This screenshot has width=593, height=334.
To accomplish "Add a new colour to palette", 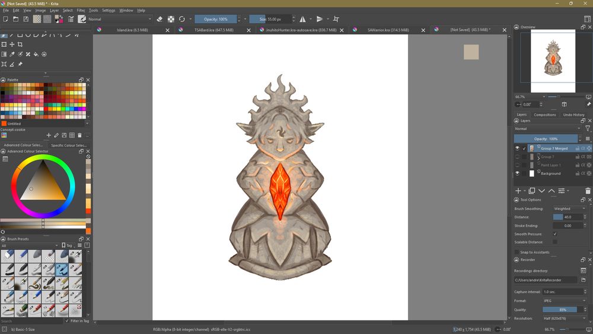I will [x=49, y=135].
